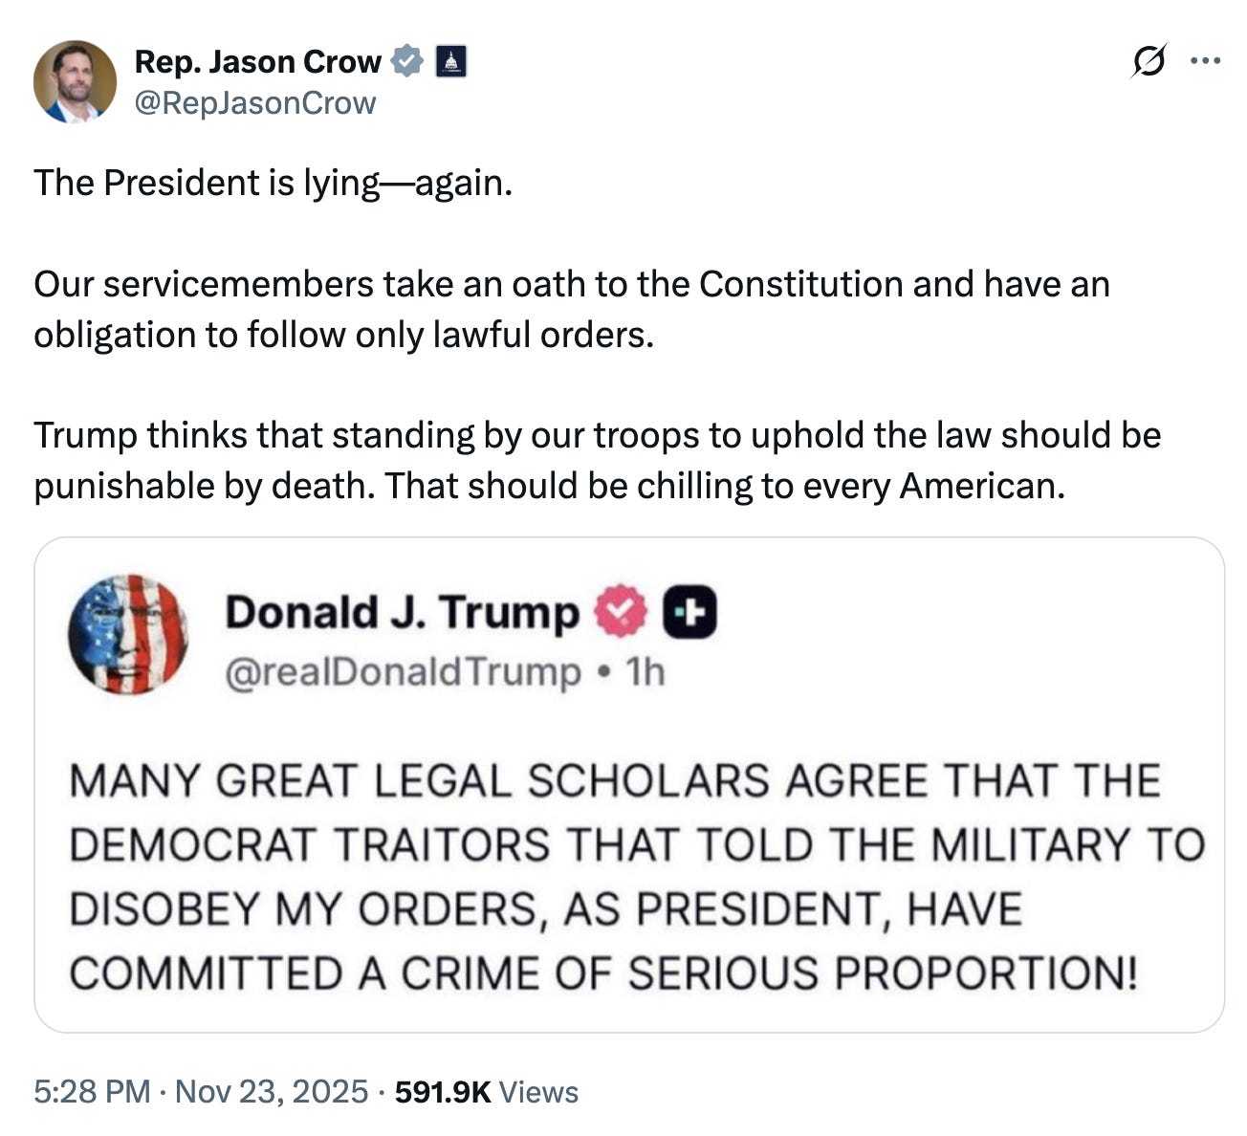Click the 1h timestamp in quoted post

(645, 672)
